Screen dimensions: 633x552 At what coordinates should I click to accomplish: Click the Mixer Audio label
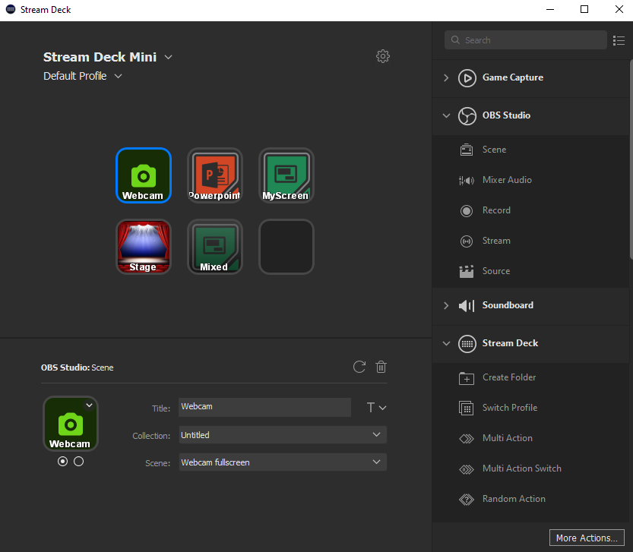pos(507,180)
